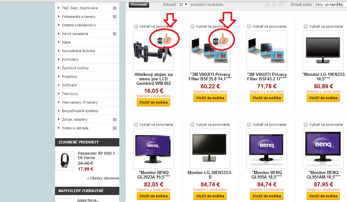This screenshot has width=347, height=202.
Task: Check compare box for Monitor LG 19EN33S
Action: [306, 27]
